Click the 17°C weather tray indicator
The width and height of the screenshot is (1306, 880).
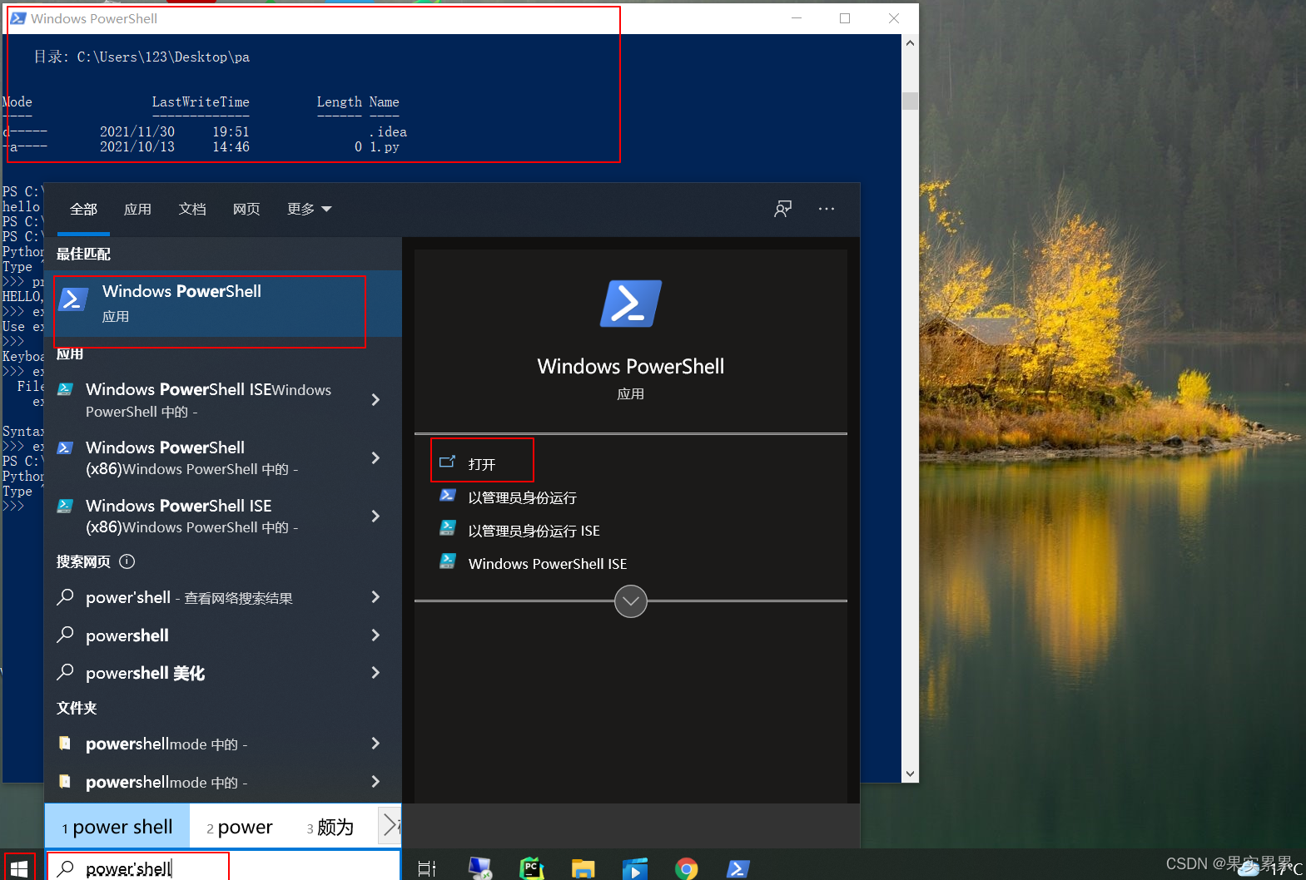[x=1272, y=869]
